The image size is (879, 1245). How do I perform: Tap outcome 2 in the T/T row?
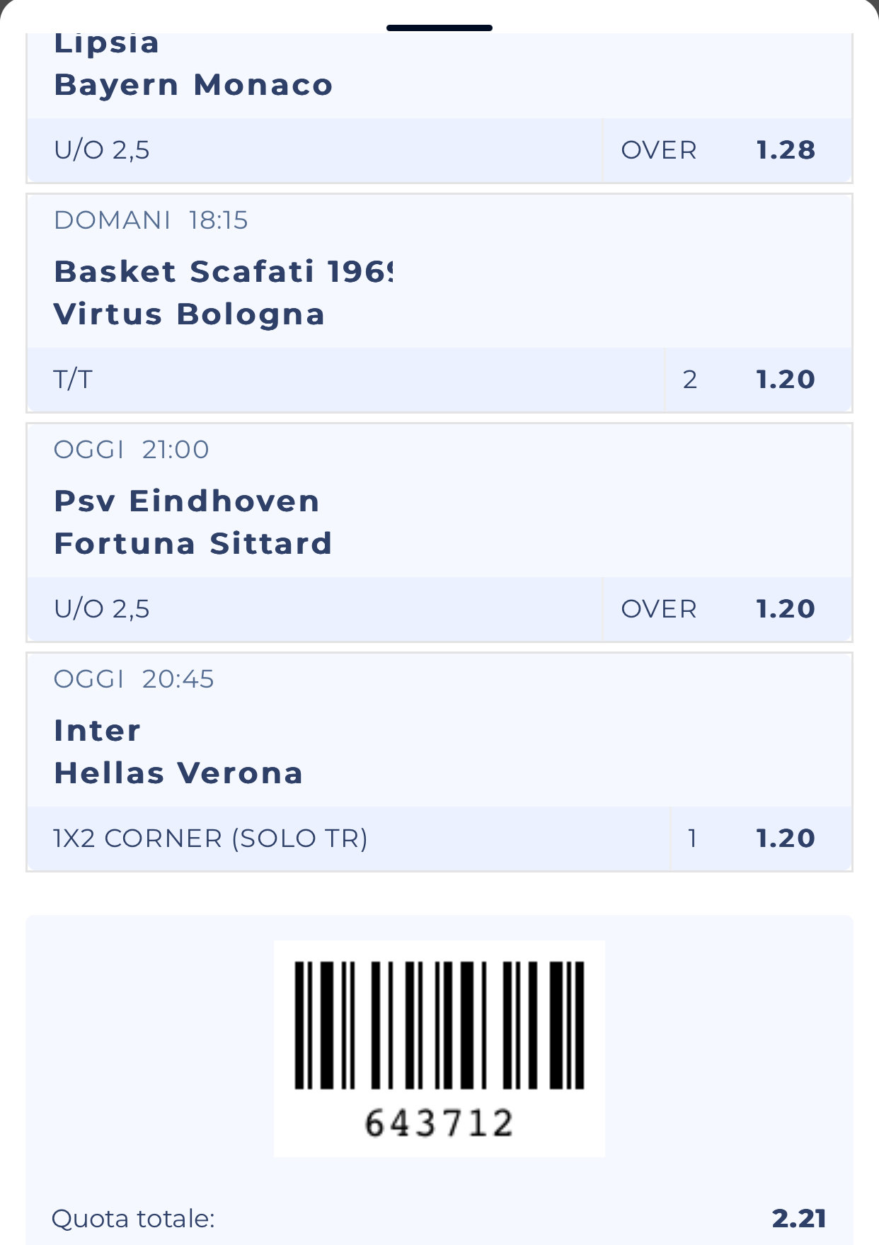pos(690,380)
